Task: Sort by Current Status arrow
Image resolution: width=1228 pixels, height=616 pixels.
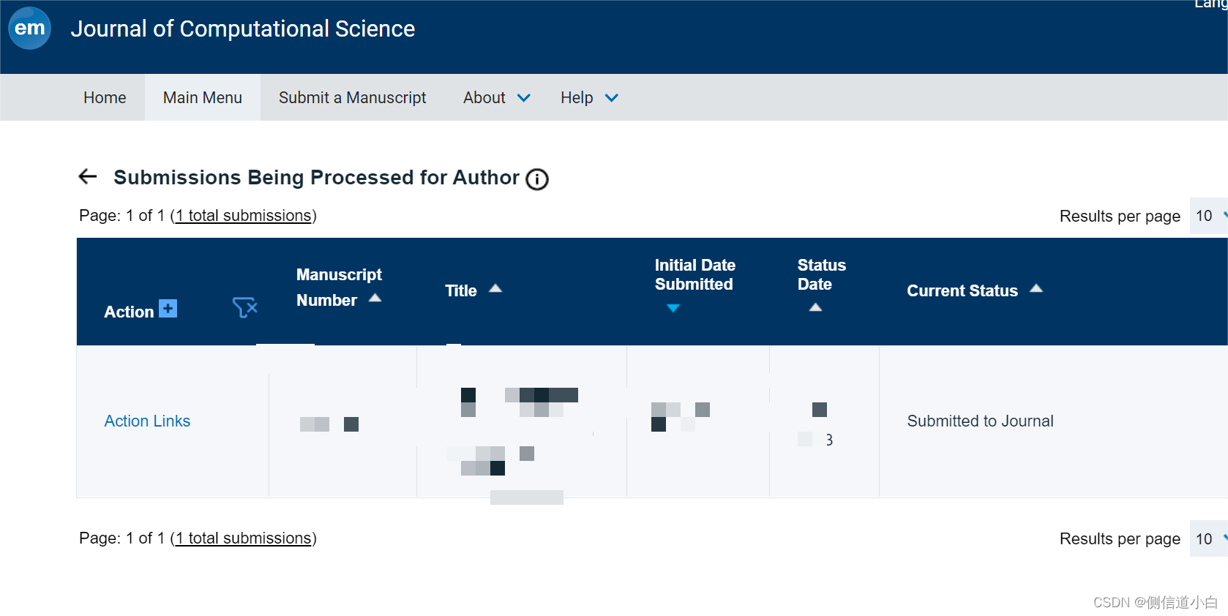Action: tap(1036, 288)
